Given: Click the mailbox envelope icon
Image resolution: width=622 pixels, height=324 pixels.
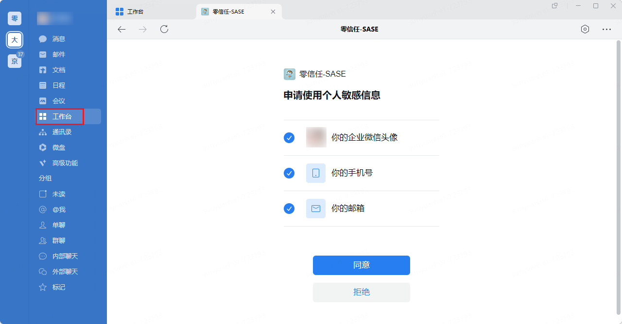Looking at the screenshot, I should (316, 209).
